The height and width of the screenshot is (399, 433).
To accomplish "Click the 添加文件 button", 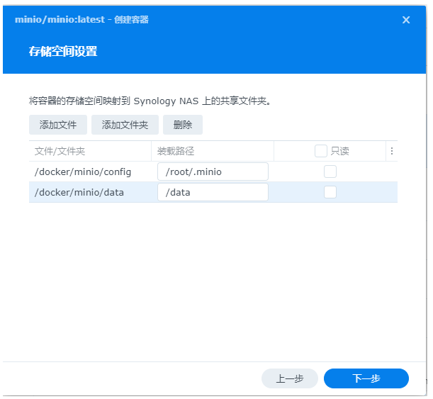I will point(58,125).
